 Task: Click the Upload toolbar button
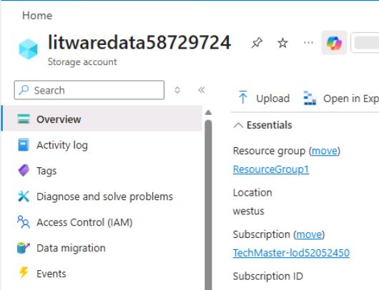coord(264,99)
